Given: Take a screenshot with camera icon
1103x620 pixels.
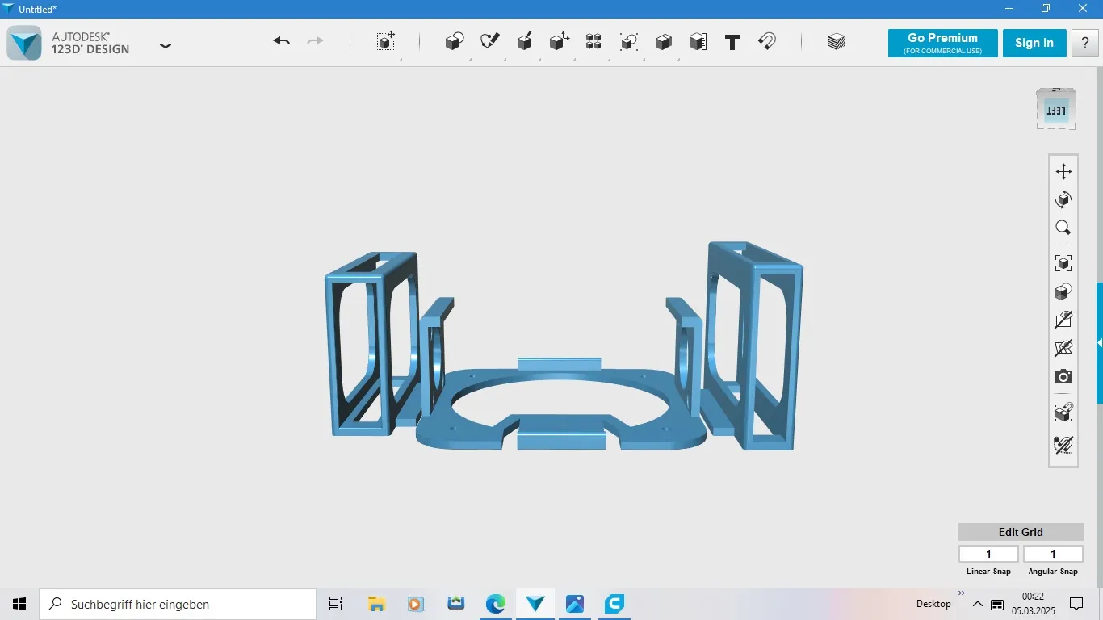Looking at the screenshot, I should tap(1063, 377).
